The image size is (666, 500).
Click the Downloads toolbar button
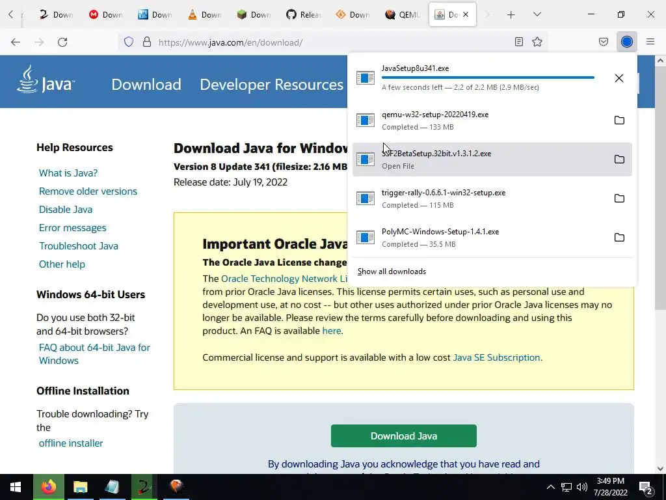(x=627, y=42)
